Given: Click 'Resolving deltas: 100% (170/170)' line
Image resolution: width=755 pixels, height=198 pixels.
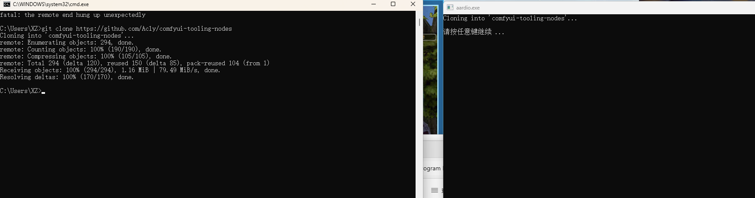Looking at the screenshot, I should [67, 77].
